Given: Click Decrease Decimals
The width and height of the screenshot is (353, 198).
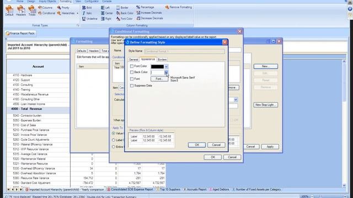Looking at the screenshot, I should pos(149,18).
